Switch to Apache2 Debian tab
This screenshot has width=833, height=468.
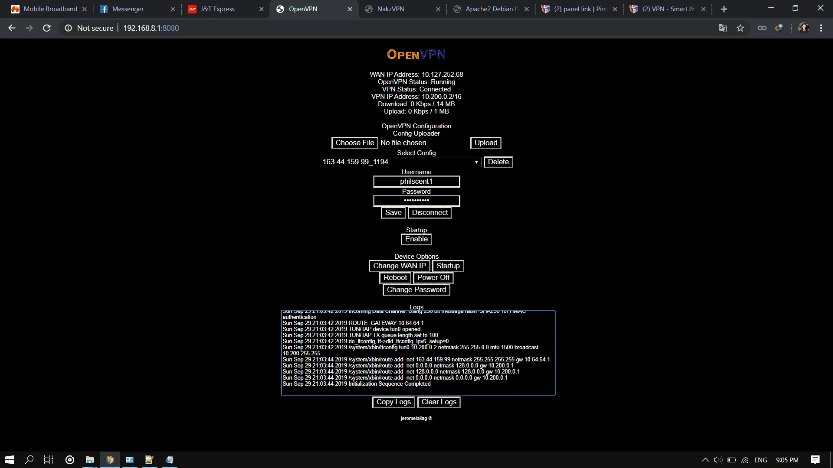[492, 9]
